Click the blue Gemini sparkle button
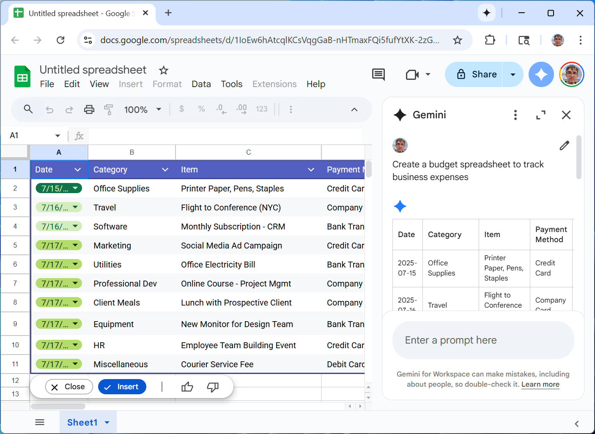The height and width of the screenshot is (434, 595). click(x=541, y=74)
